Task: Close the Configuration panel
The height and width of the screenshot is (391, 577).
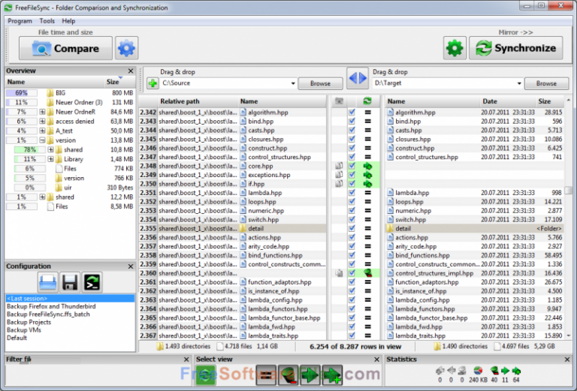Action: (x=131, y=266)
